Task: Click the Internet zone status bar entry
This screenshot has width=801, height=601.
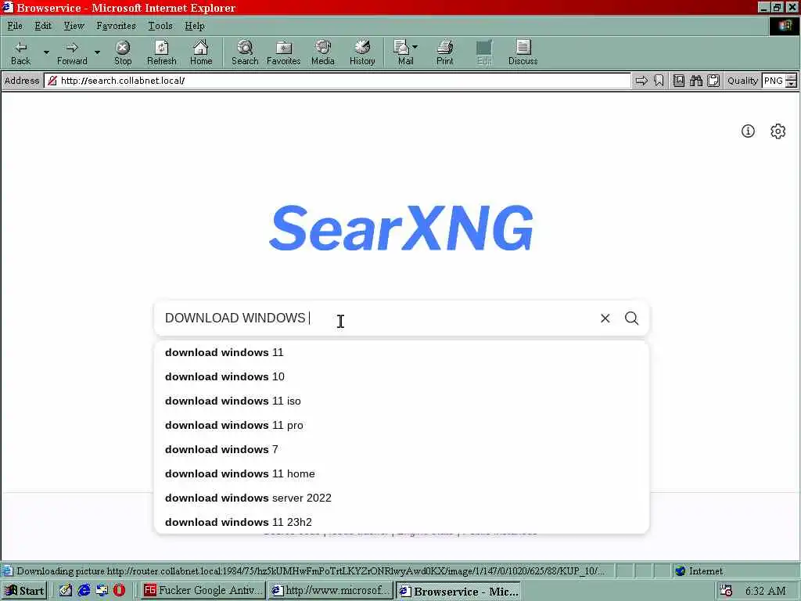Action: [699, 571]
